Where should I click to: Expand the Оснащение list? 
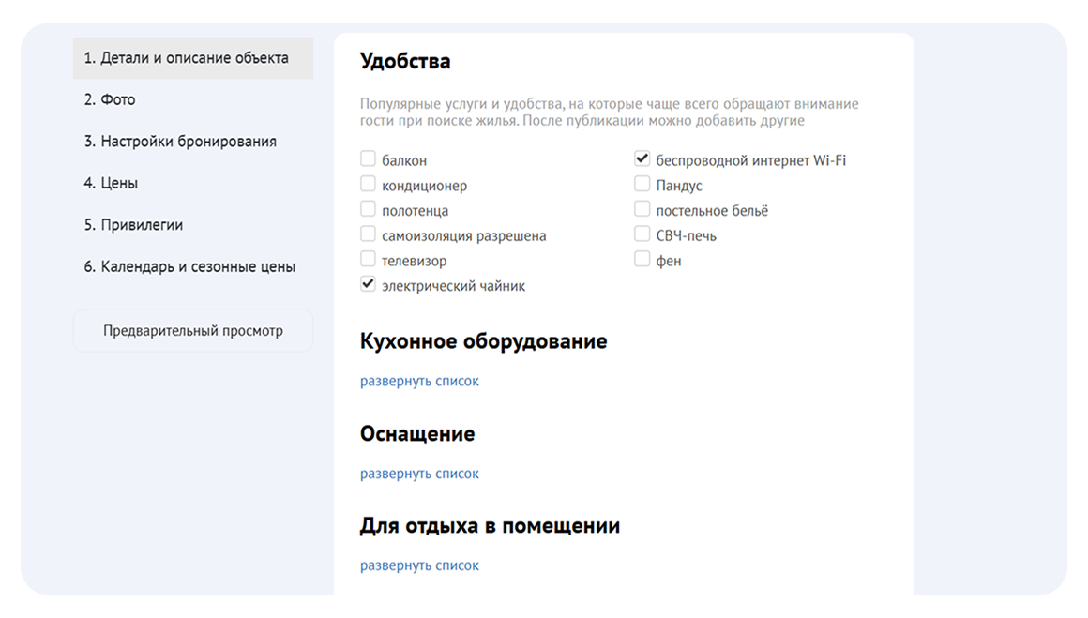(419, 474)
